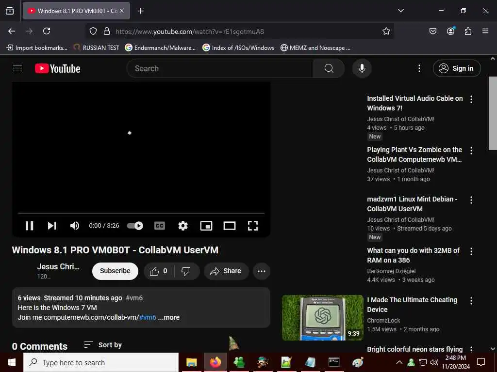List all tabs dropdown arrow

pos(400,11)
